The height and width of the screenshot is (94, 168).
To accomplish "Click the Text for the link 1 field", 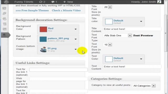I will tap(58, 70).
